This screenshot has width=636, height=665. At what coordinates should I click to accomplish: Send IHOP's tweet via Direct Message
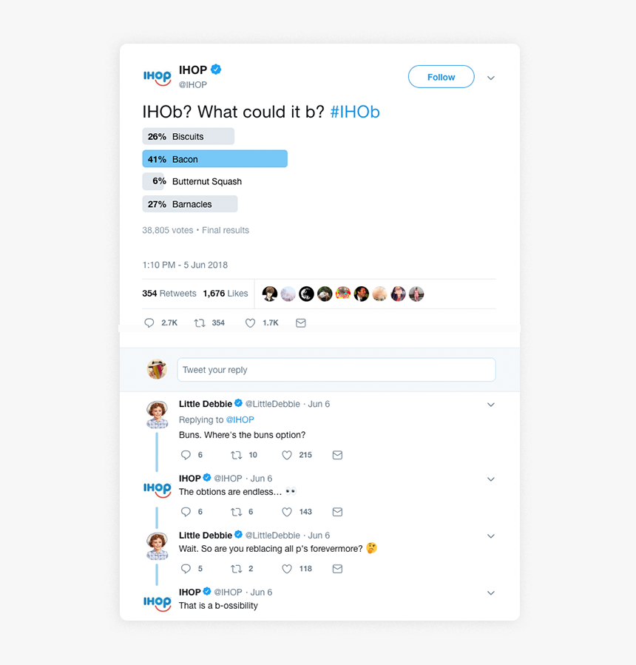[300, 323]
